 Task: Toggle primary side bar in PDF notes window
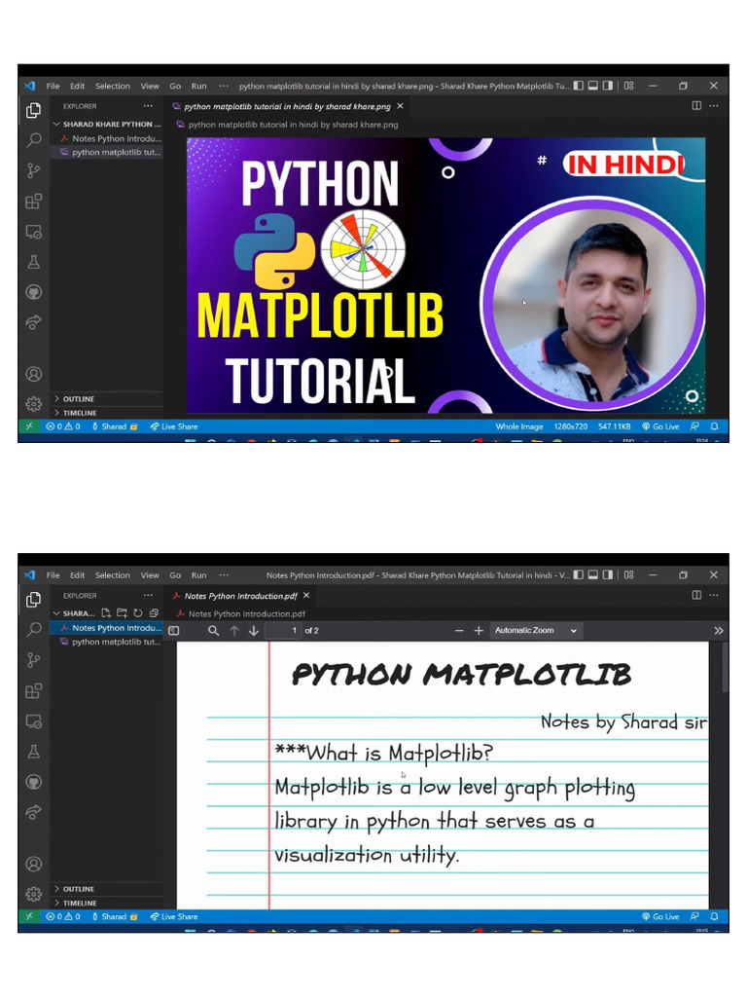pos(578,574)
